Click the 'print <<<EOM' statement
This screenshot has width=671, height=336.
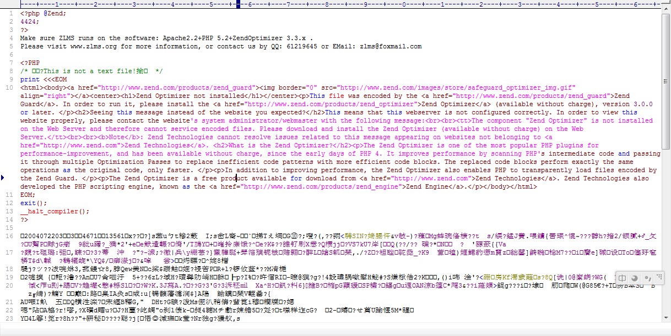point(44,79)
